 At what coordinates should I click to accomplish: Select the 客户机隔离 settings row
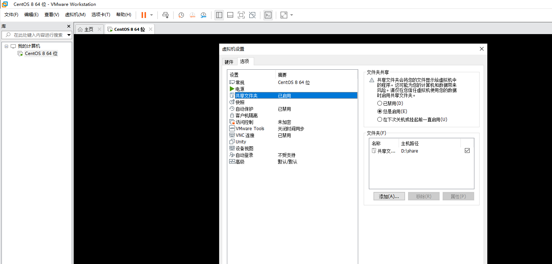[292, 115]
